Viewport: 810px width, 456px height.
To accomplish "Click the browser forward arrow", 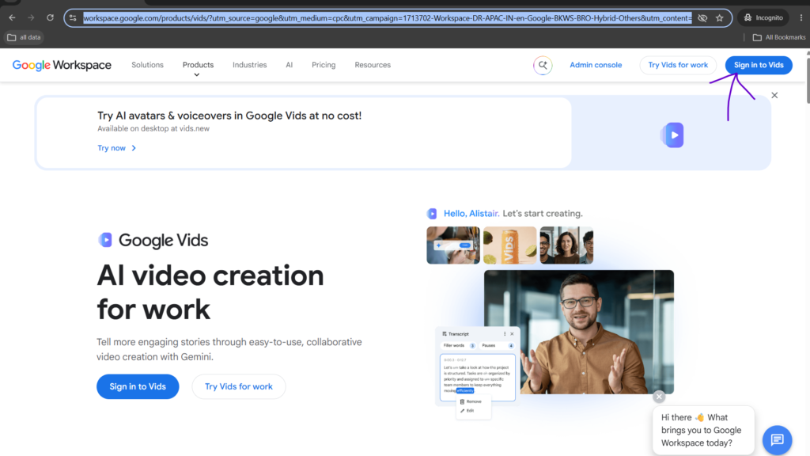I will pyautogui.click(x=31, y=17).
